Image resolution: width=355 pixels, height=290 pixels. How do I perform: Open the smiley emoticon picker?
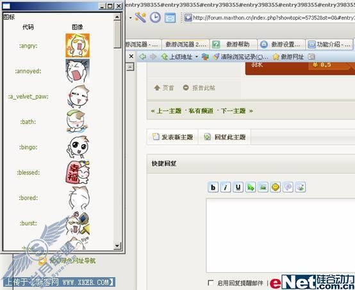point(276,187)
